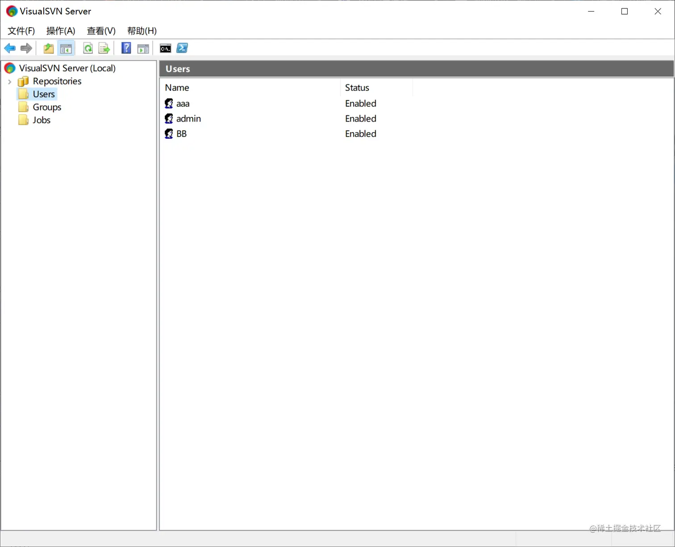Click the VisualSVN Server (Local) root icon

10,68
